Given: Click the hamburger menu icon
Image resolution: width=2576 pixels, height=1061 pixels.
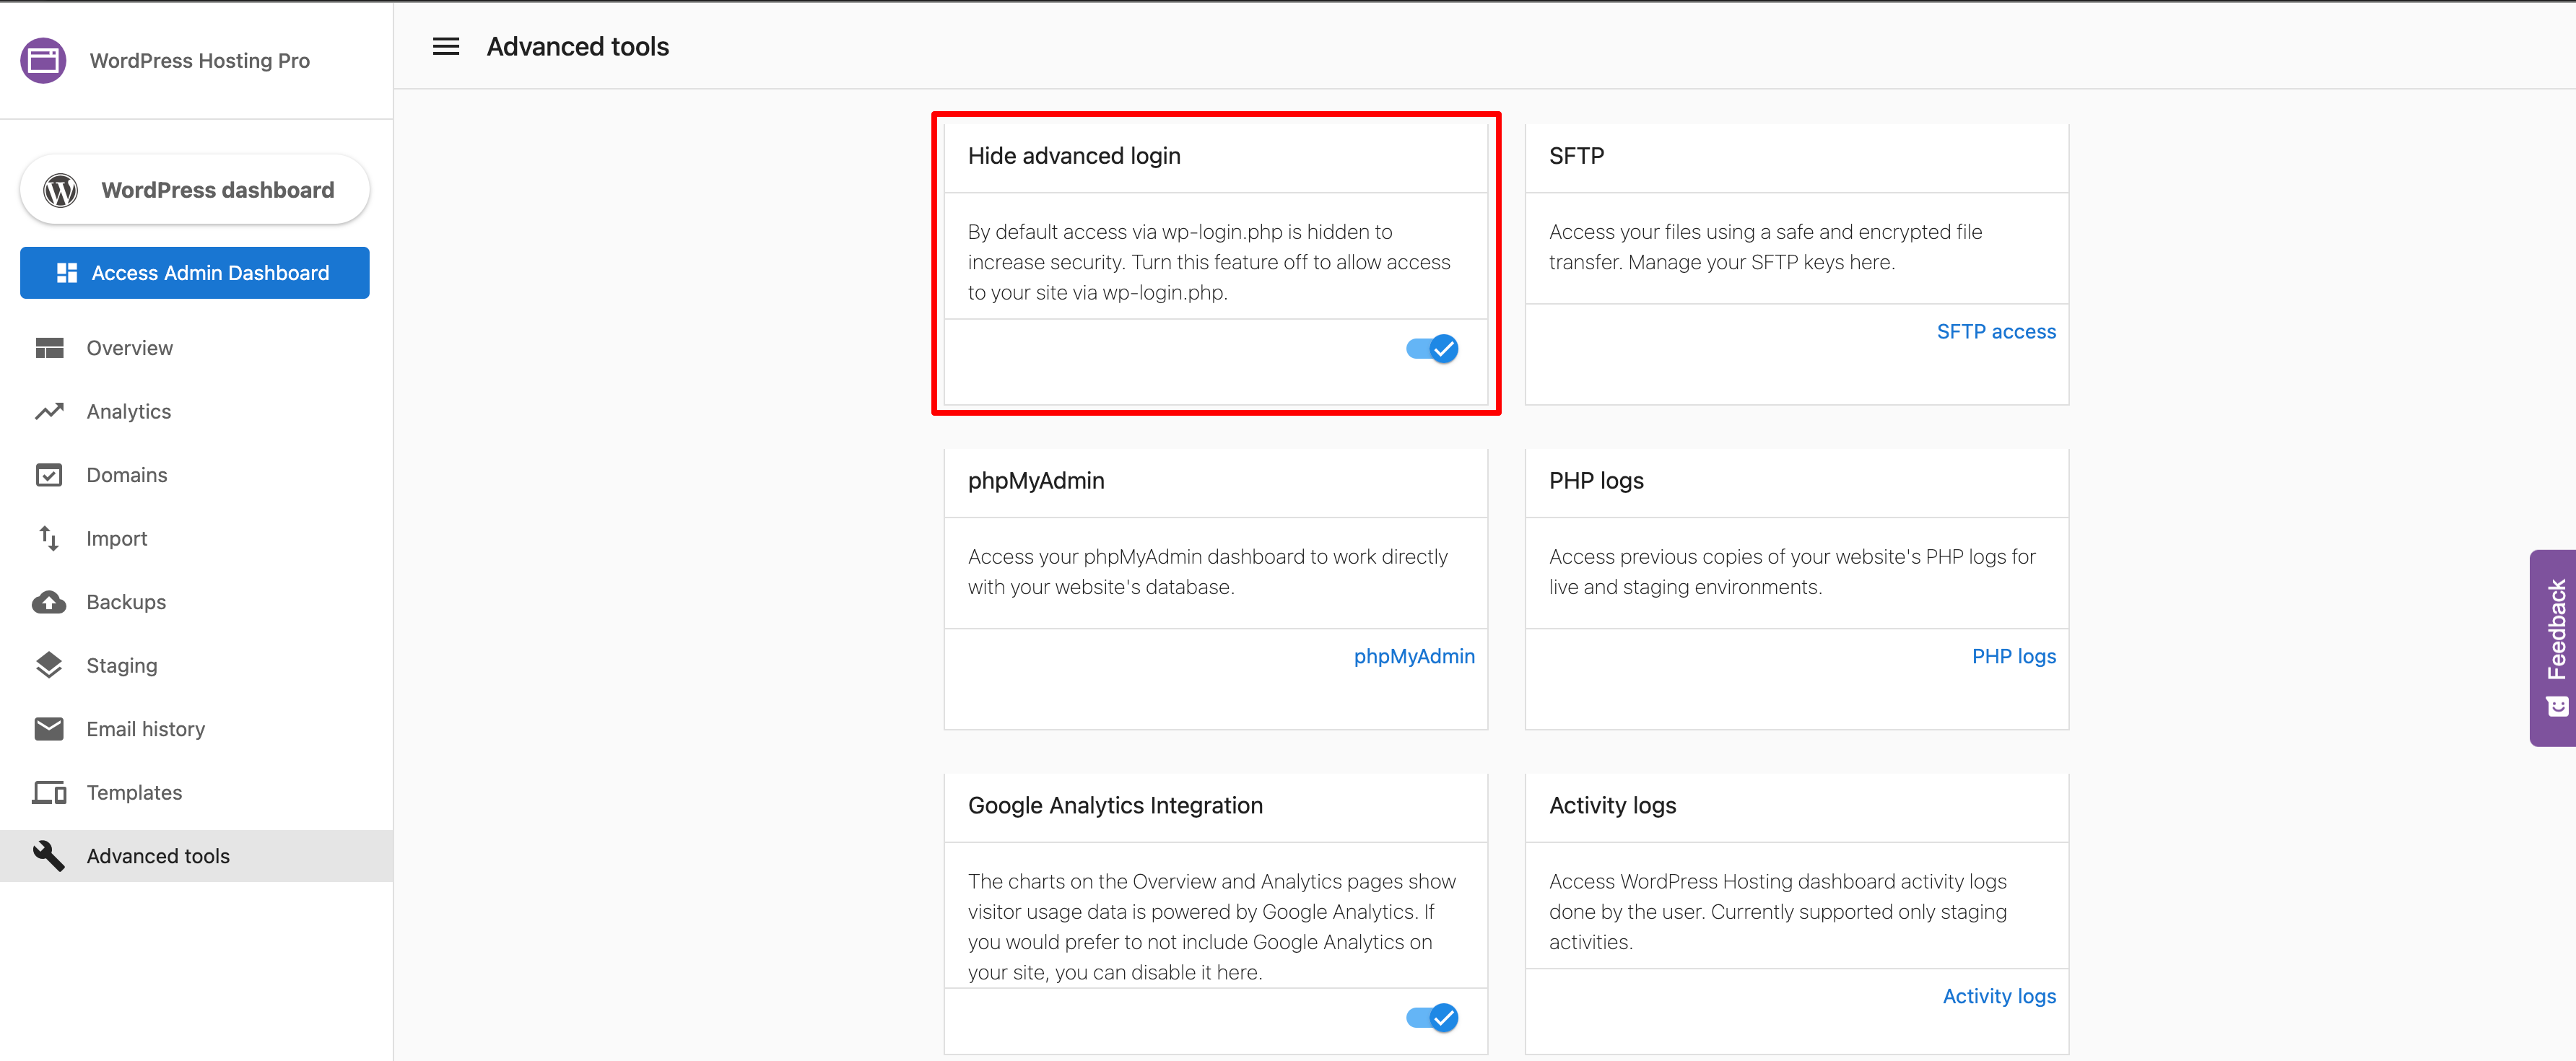Looking at the screenshot, I should 446,46.
